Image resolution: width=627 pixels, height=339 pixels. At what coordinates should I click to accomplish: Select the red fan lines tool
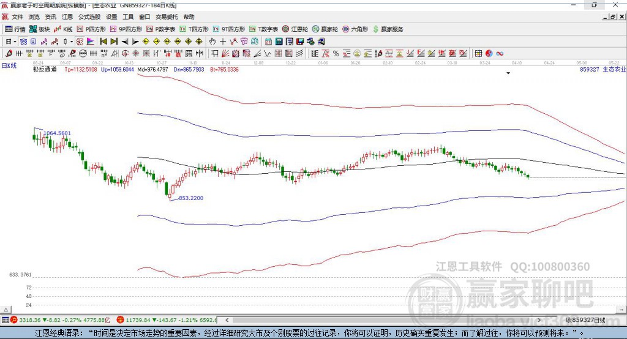(225, 54)
